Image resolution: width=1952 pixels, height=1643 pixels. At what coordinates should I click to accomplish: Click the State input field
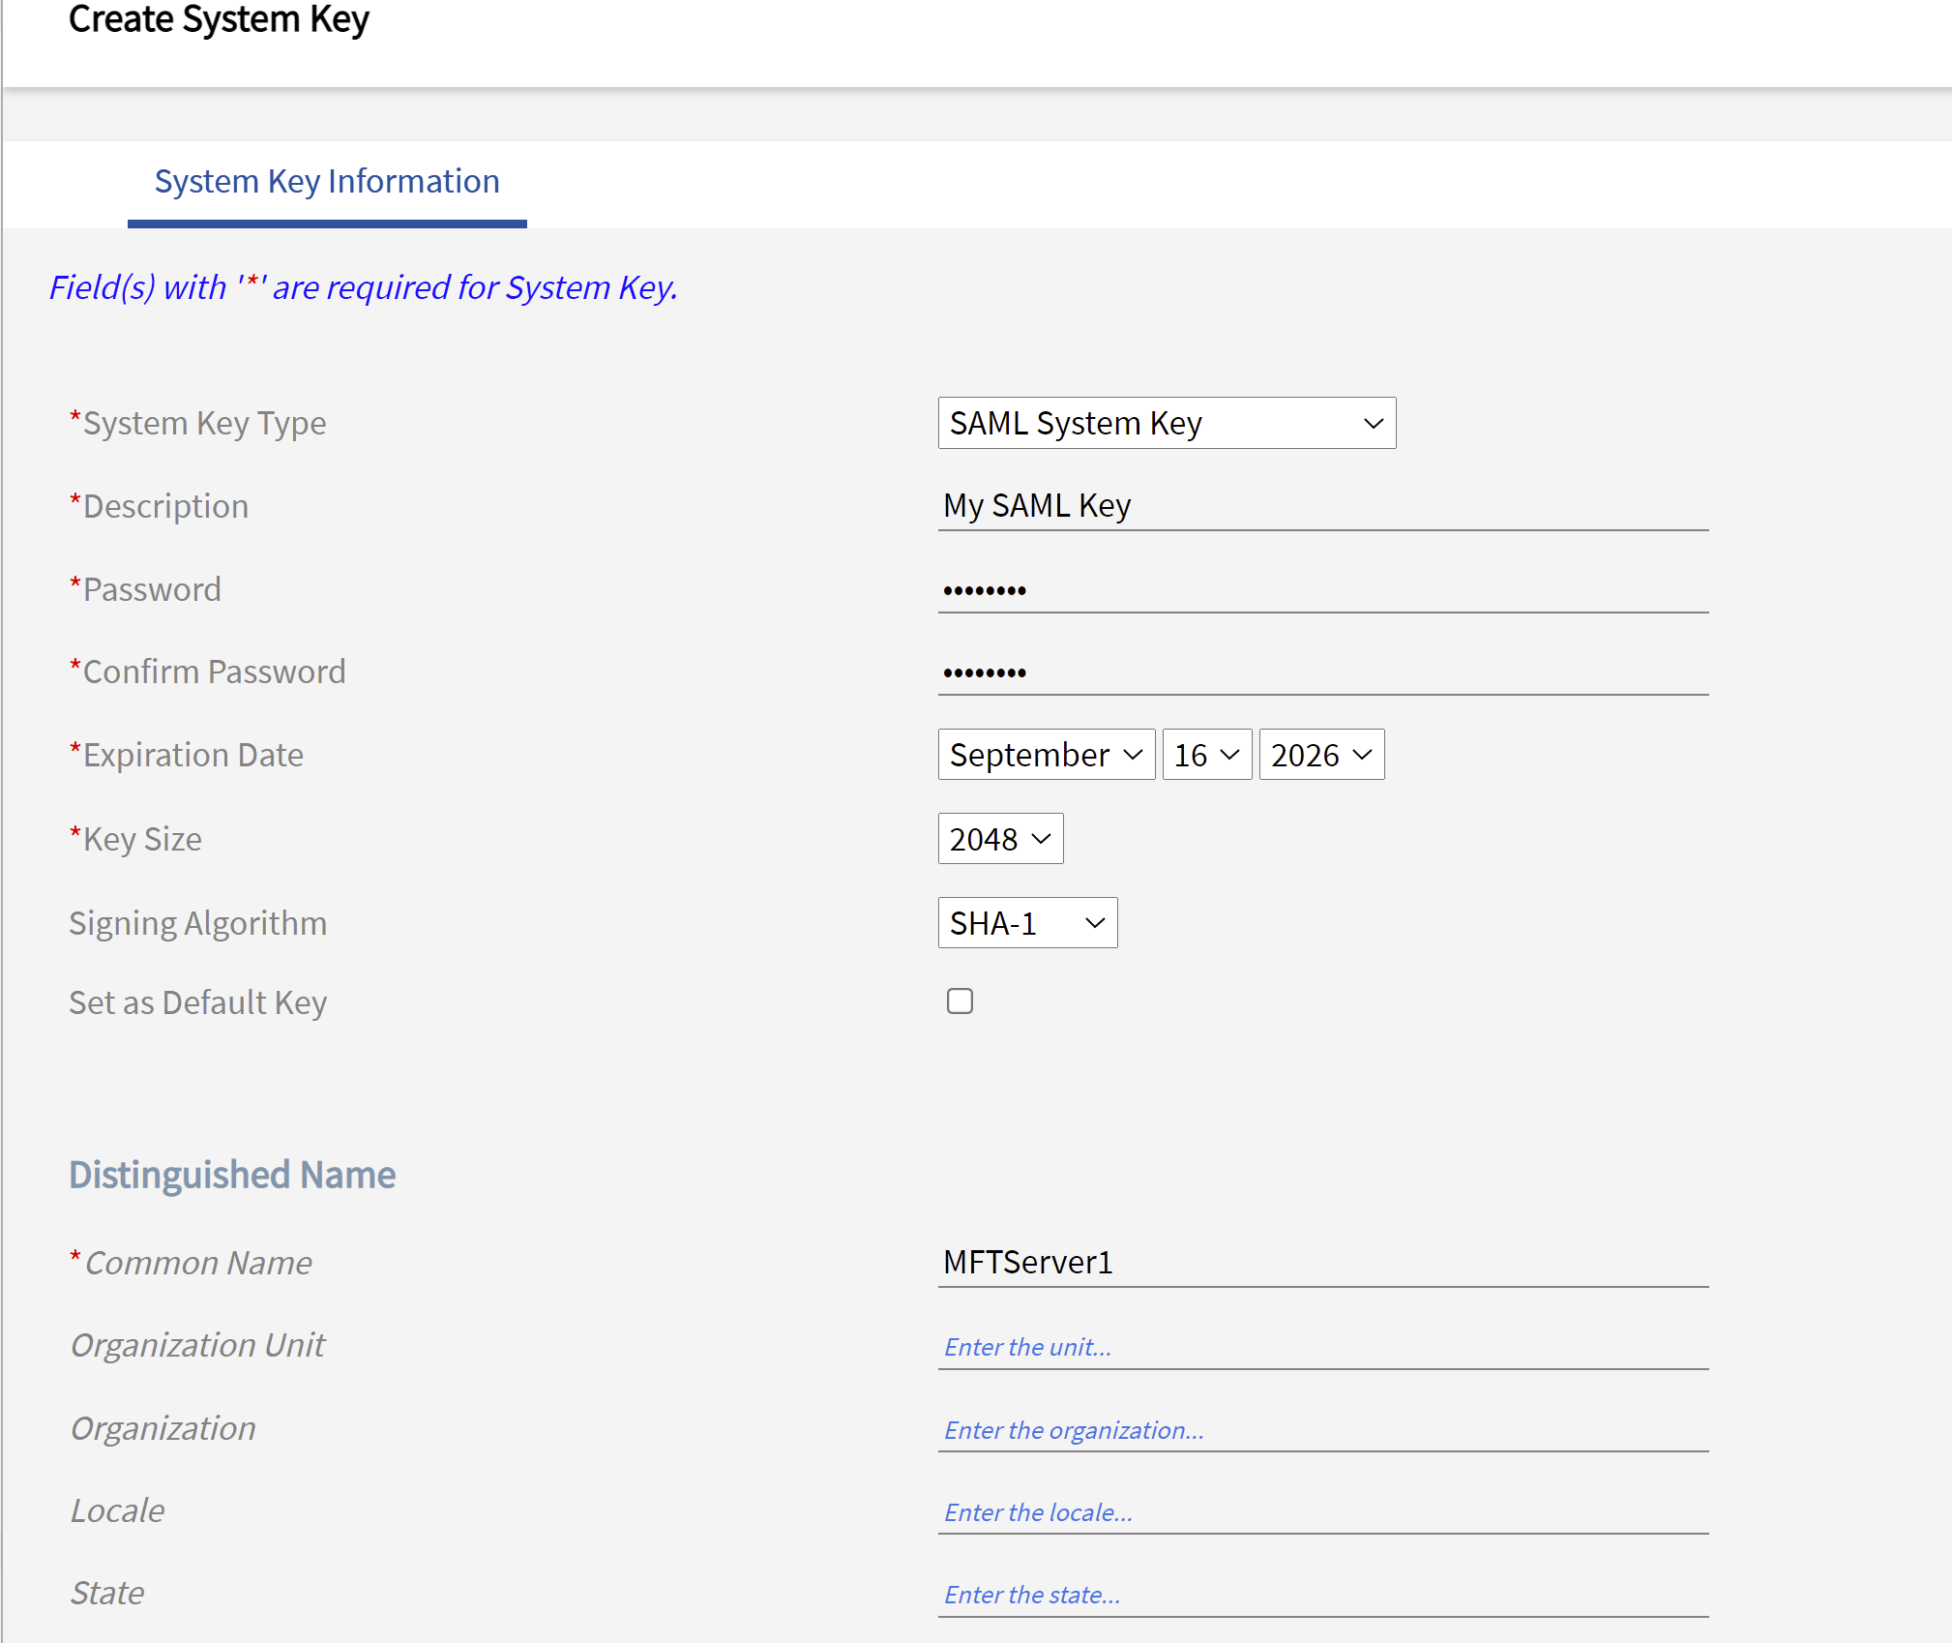[x=1321, y=1594]
